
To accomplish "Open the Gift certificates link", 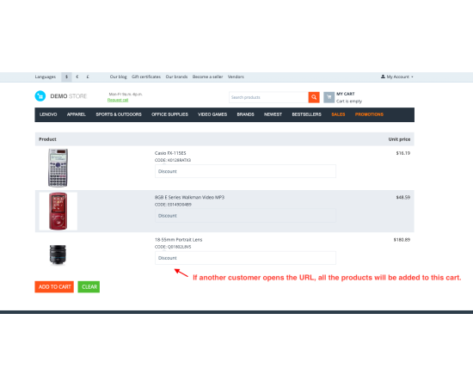I will tap(146, 77).
